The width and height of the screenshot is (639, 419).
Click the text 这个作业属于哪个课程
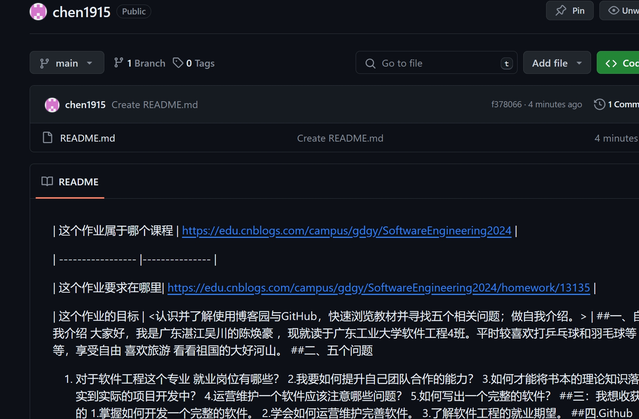pos(116,231)
